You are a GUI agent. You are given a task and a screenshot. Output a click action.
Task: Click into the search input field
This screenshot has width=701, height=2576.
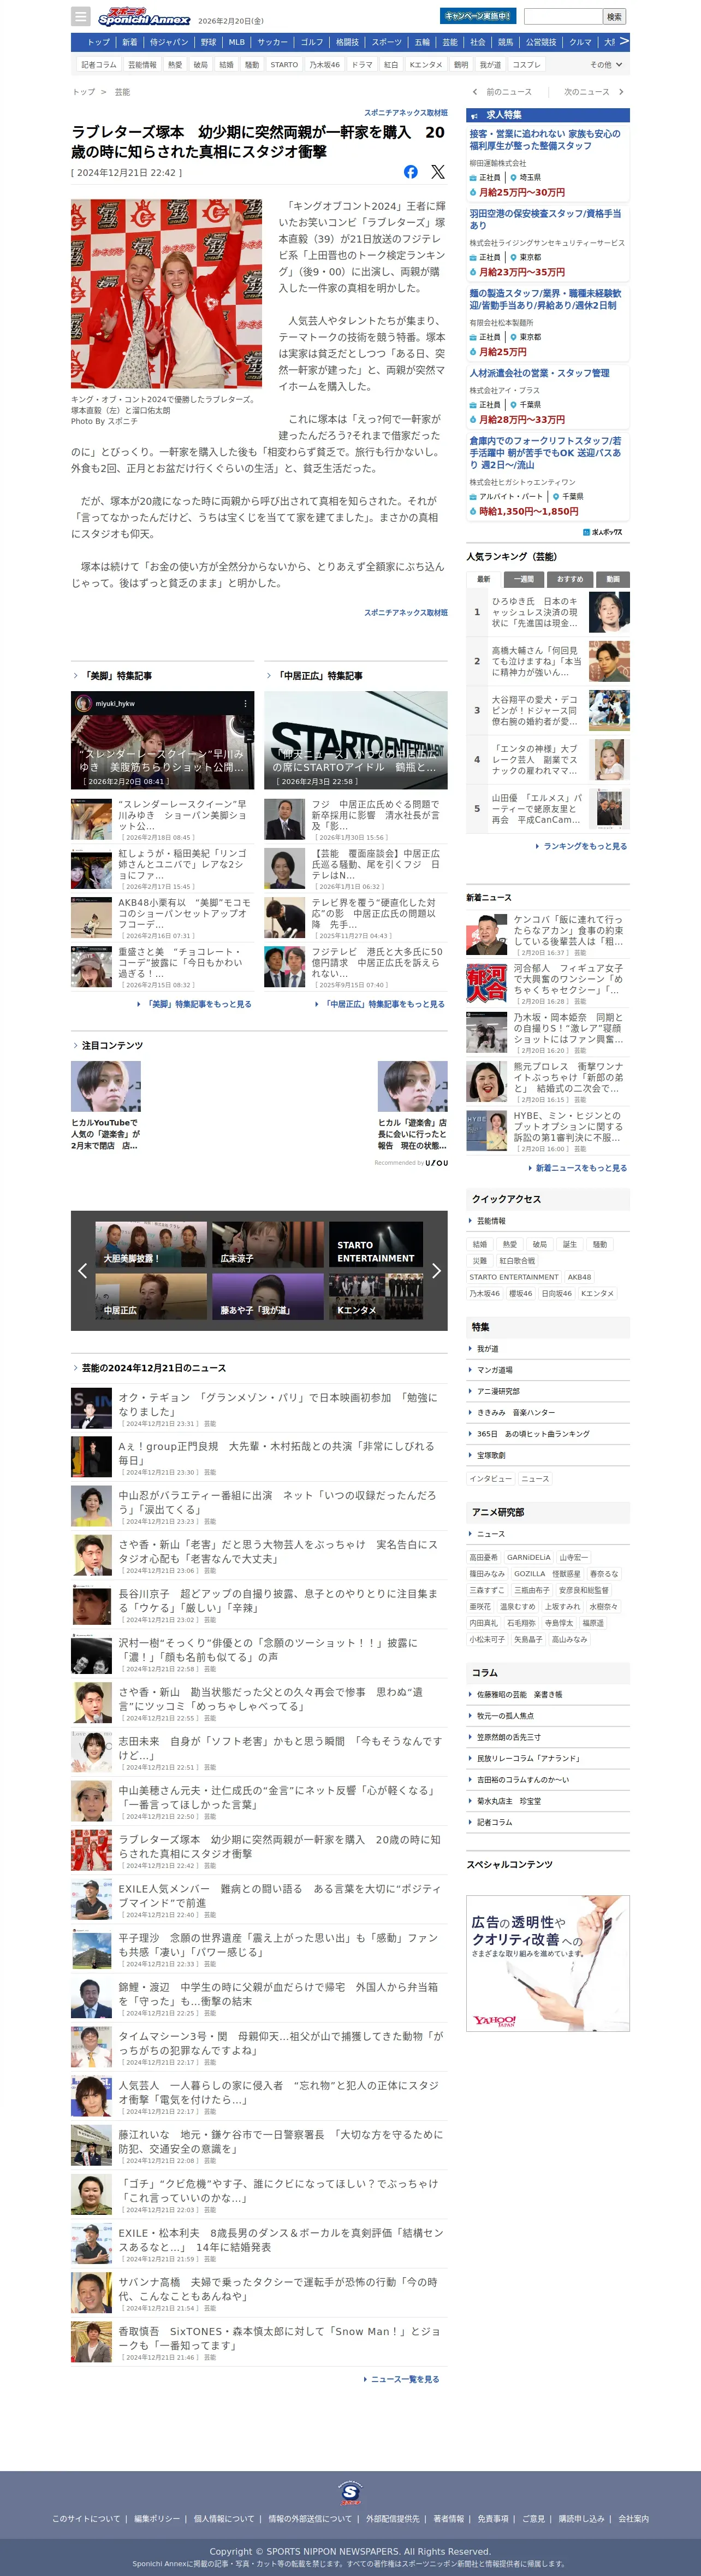563,17
